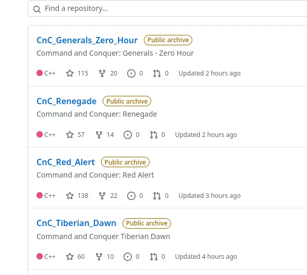Open the CnC_Renegade repository link
Screen dimensions: 307x275
pyautogui.click(x=66, y=101)
